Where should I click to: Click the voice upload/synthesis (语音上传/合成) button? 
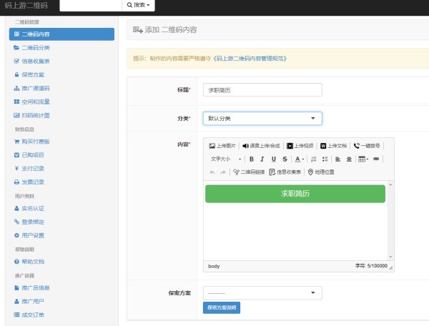point(262,145)
